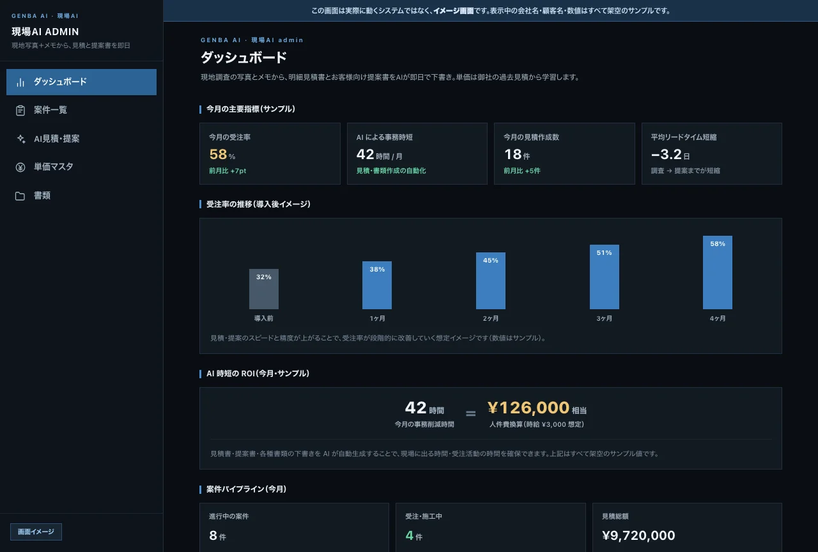Click the ダッシュボード page heading
Image resolution: width=818 pixels, height=552 pixels.
(243, 57)
